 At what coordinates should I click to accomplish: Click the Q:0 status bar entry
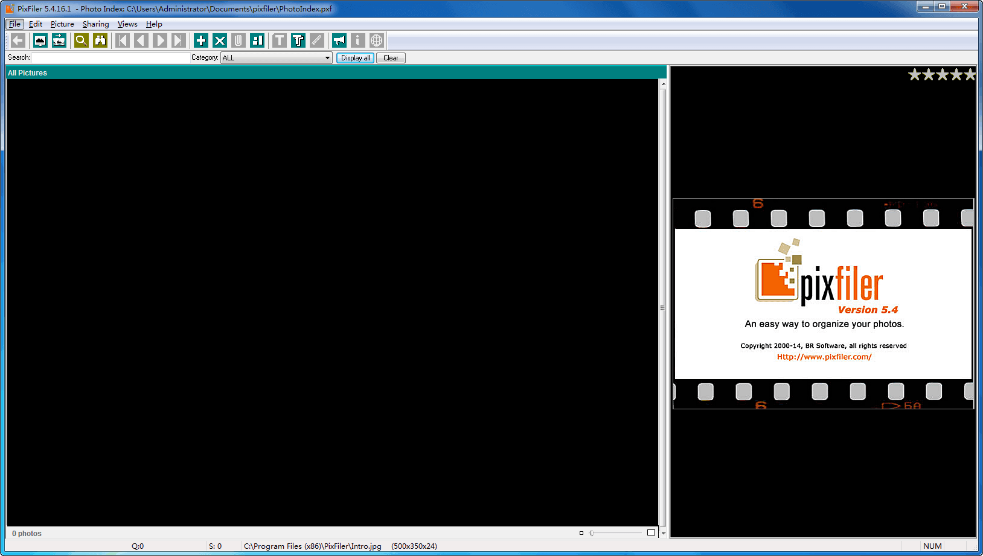138,546
